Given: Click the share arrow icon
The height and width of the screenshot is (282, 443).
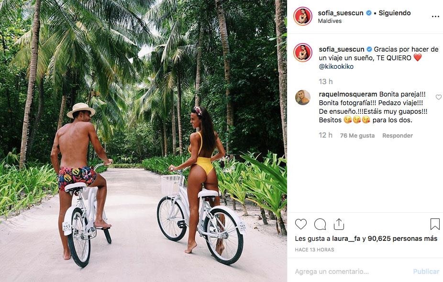Looking at the screenshot, I should (339, 224).
